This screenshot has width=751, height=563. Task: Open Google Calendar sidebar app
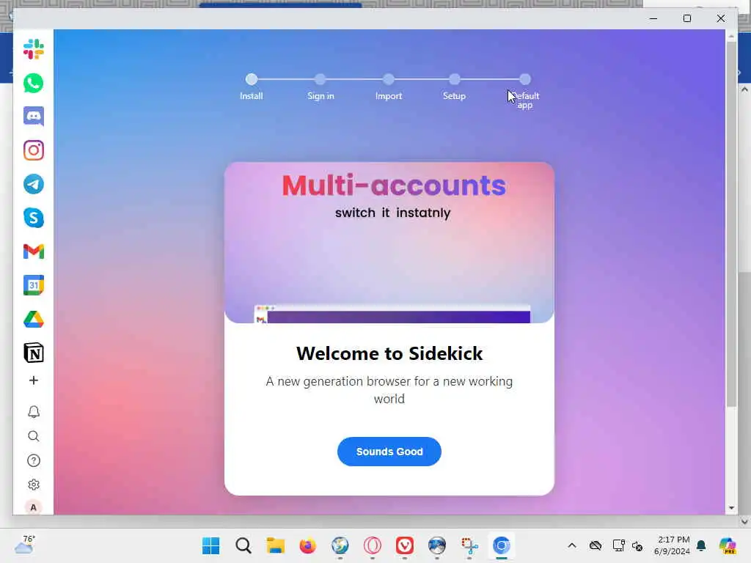(x=34, y=285)
